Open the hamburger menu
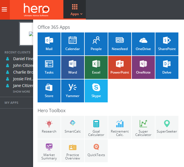The width and height of the screenshot is (184, 167). pyautogui.click(x=4, y=10)
